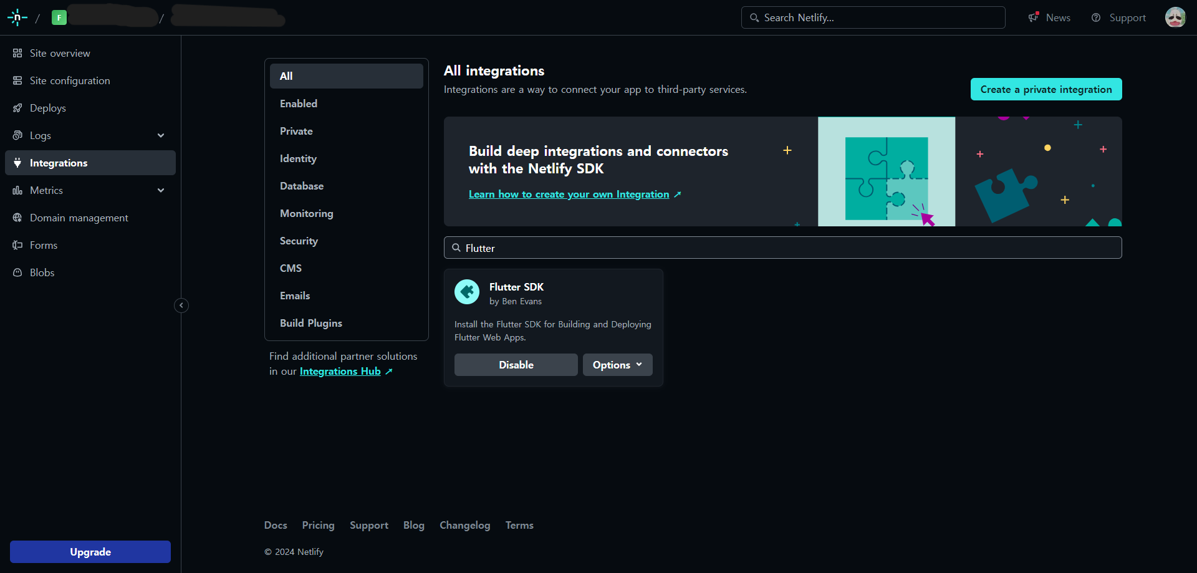Open the Support footer link
The height and width of the screenshot is (573, 1197).
click(x=369, y=526)
